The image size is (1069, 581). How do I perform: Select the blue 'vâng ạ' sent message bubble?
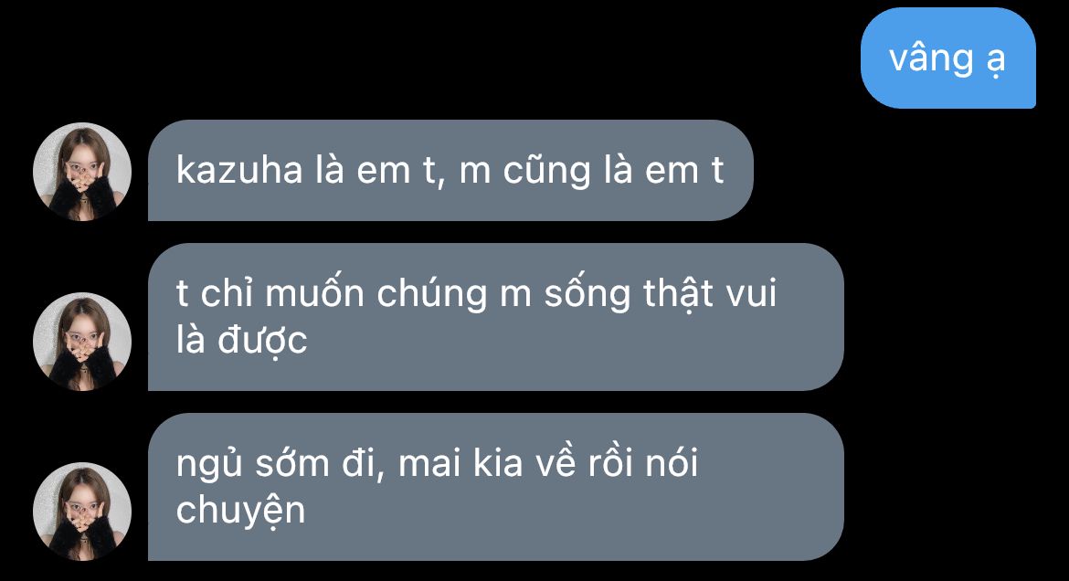click(x=947, y=58)
